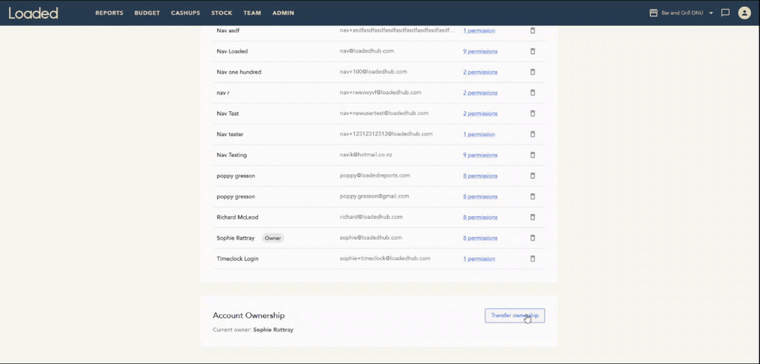Delete the Timeclock Login user
This screenshot has height=364, width=760.
[x=532, y=259]
